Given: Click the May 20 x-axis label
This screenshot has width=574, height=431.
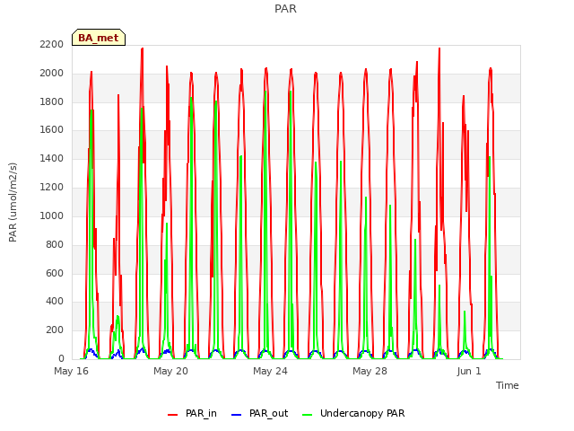Looking at the screenshot, I should click(x=171, y=371).
